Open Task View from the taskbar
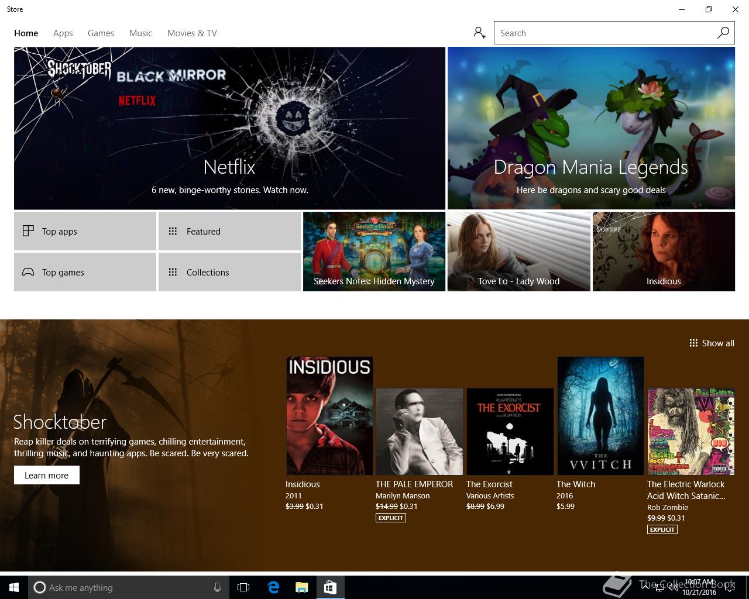 click(243, 587)
